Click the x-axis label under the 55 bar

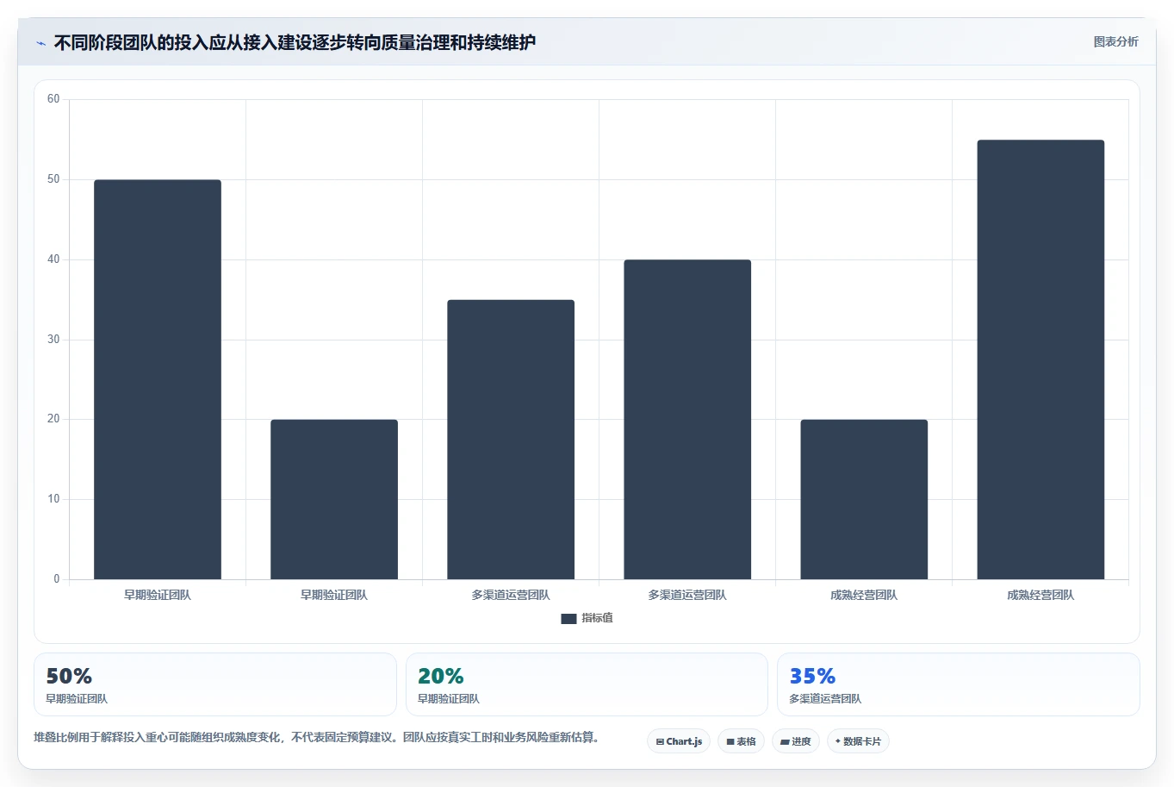[1040, 595]
